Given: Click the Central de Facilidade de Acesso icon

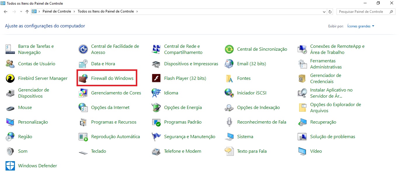Looking at the screenshot, I should [83, 49].
